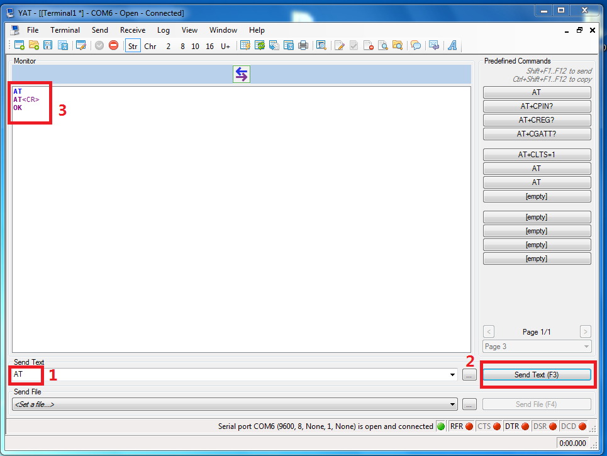Image resolution: width=607 pixels, height=456 pixels.
Task: Switch radix to decimal (10)
Action: click(x=195, y=46)
